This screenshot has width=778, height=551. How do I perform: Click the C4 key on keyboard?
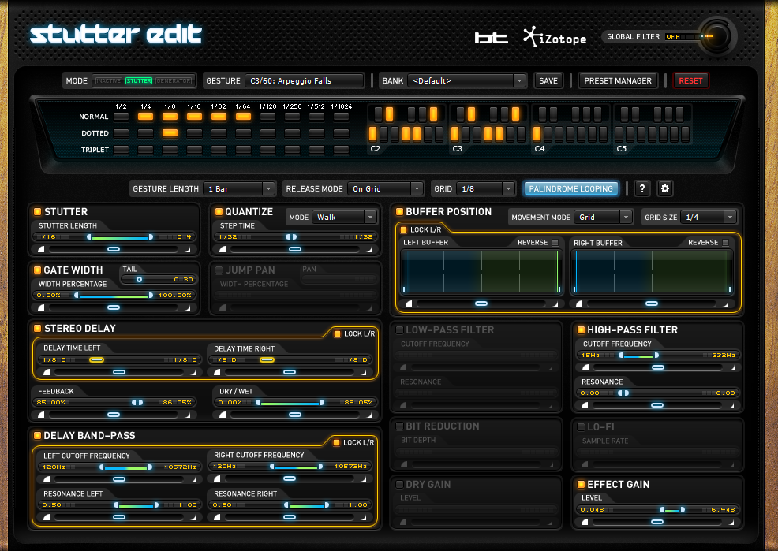pos(537,134)
